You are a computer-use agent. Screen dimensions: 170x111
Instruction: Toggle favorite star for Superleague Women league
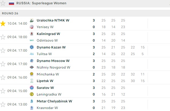(3, 3)
